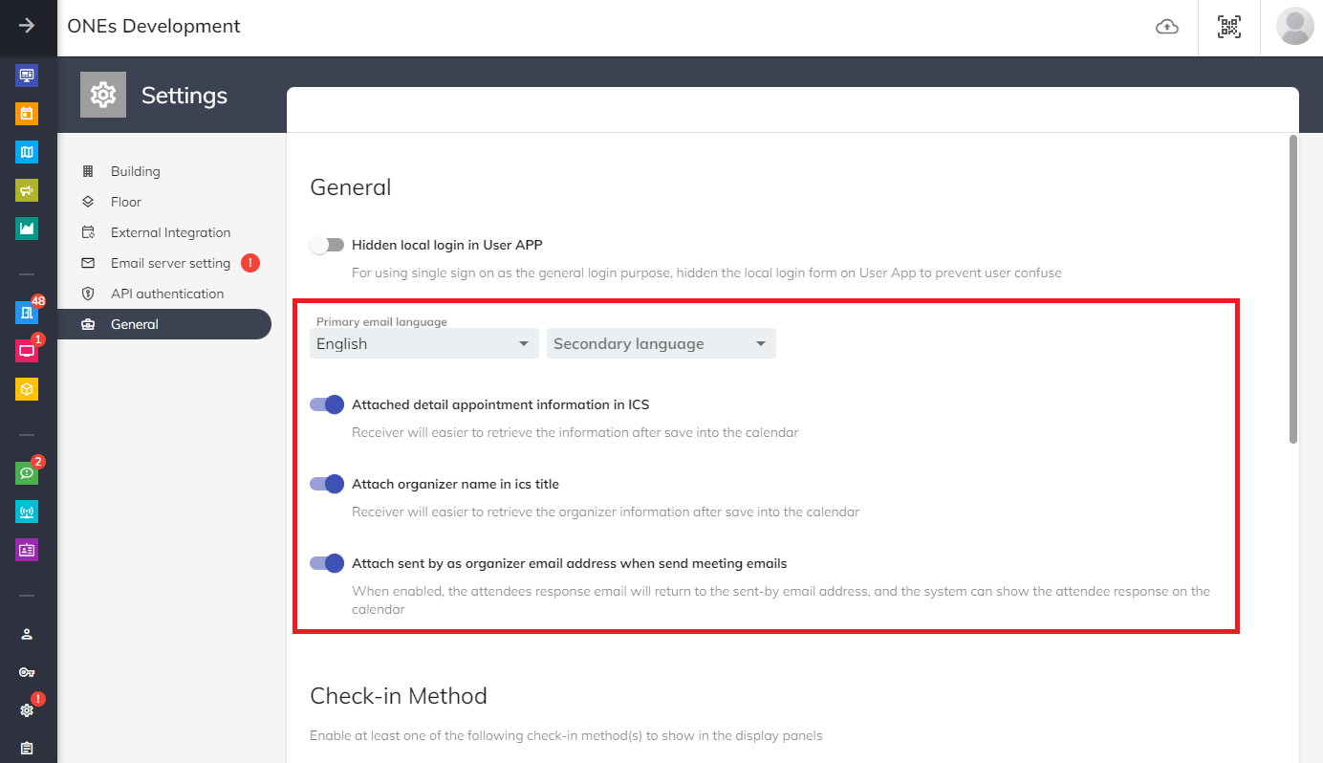The image size is (1323, 763).
Task: Open the green chat icon with 2 badge
Action: pos(27,473)
